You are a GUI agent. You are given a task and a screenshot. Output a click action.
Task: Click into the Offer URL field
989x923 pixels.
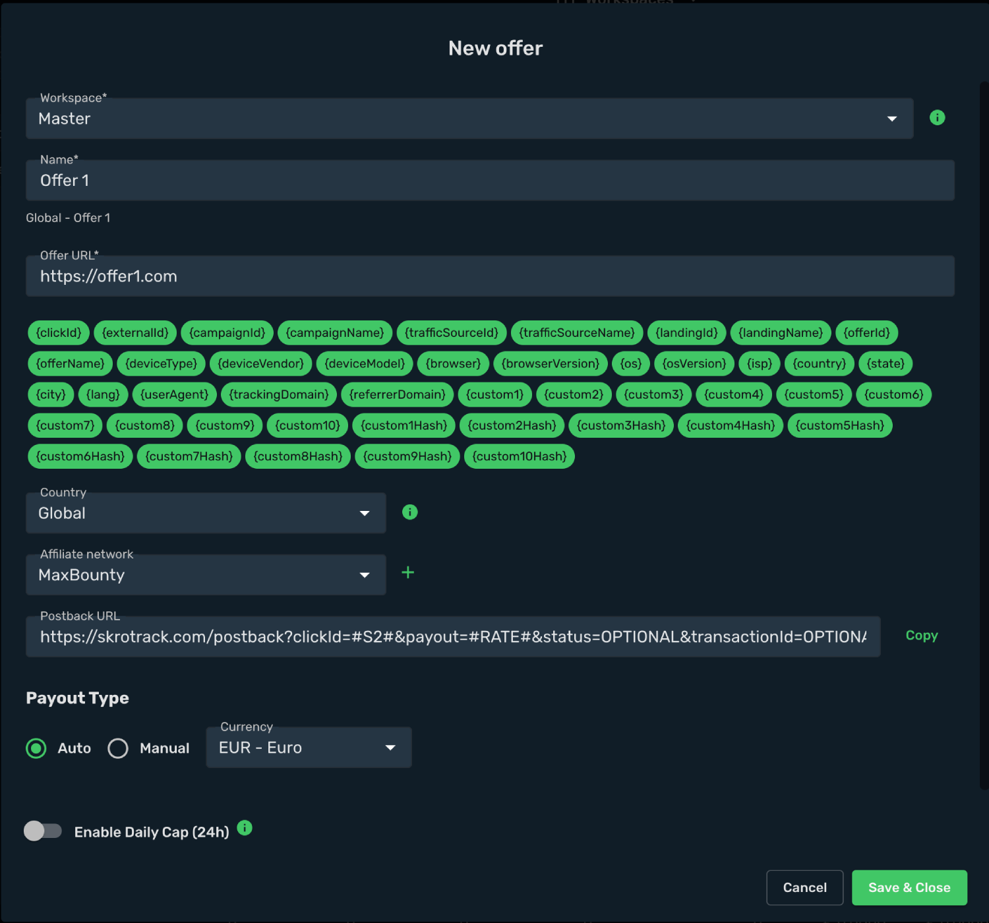(x=490, y=276)
